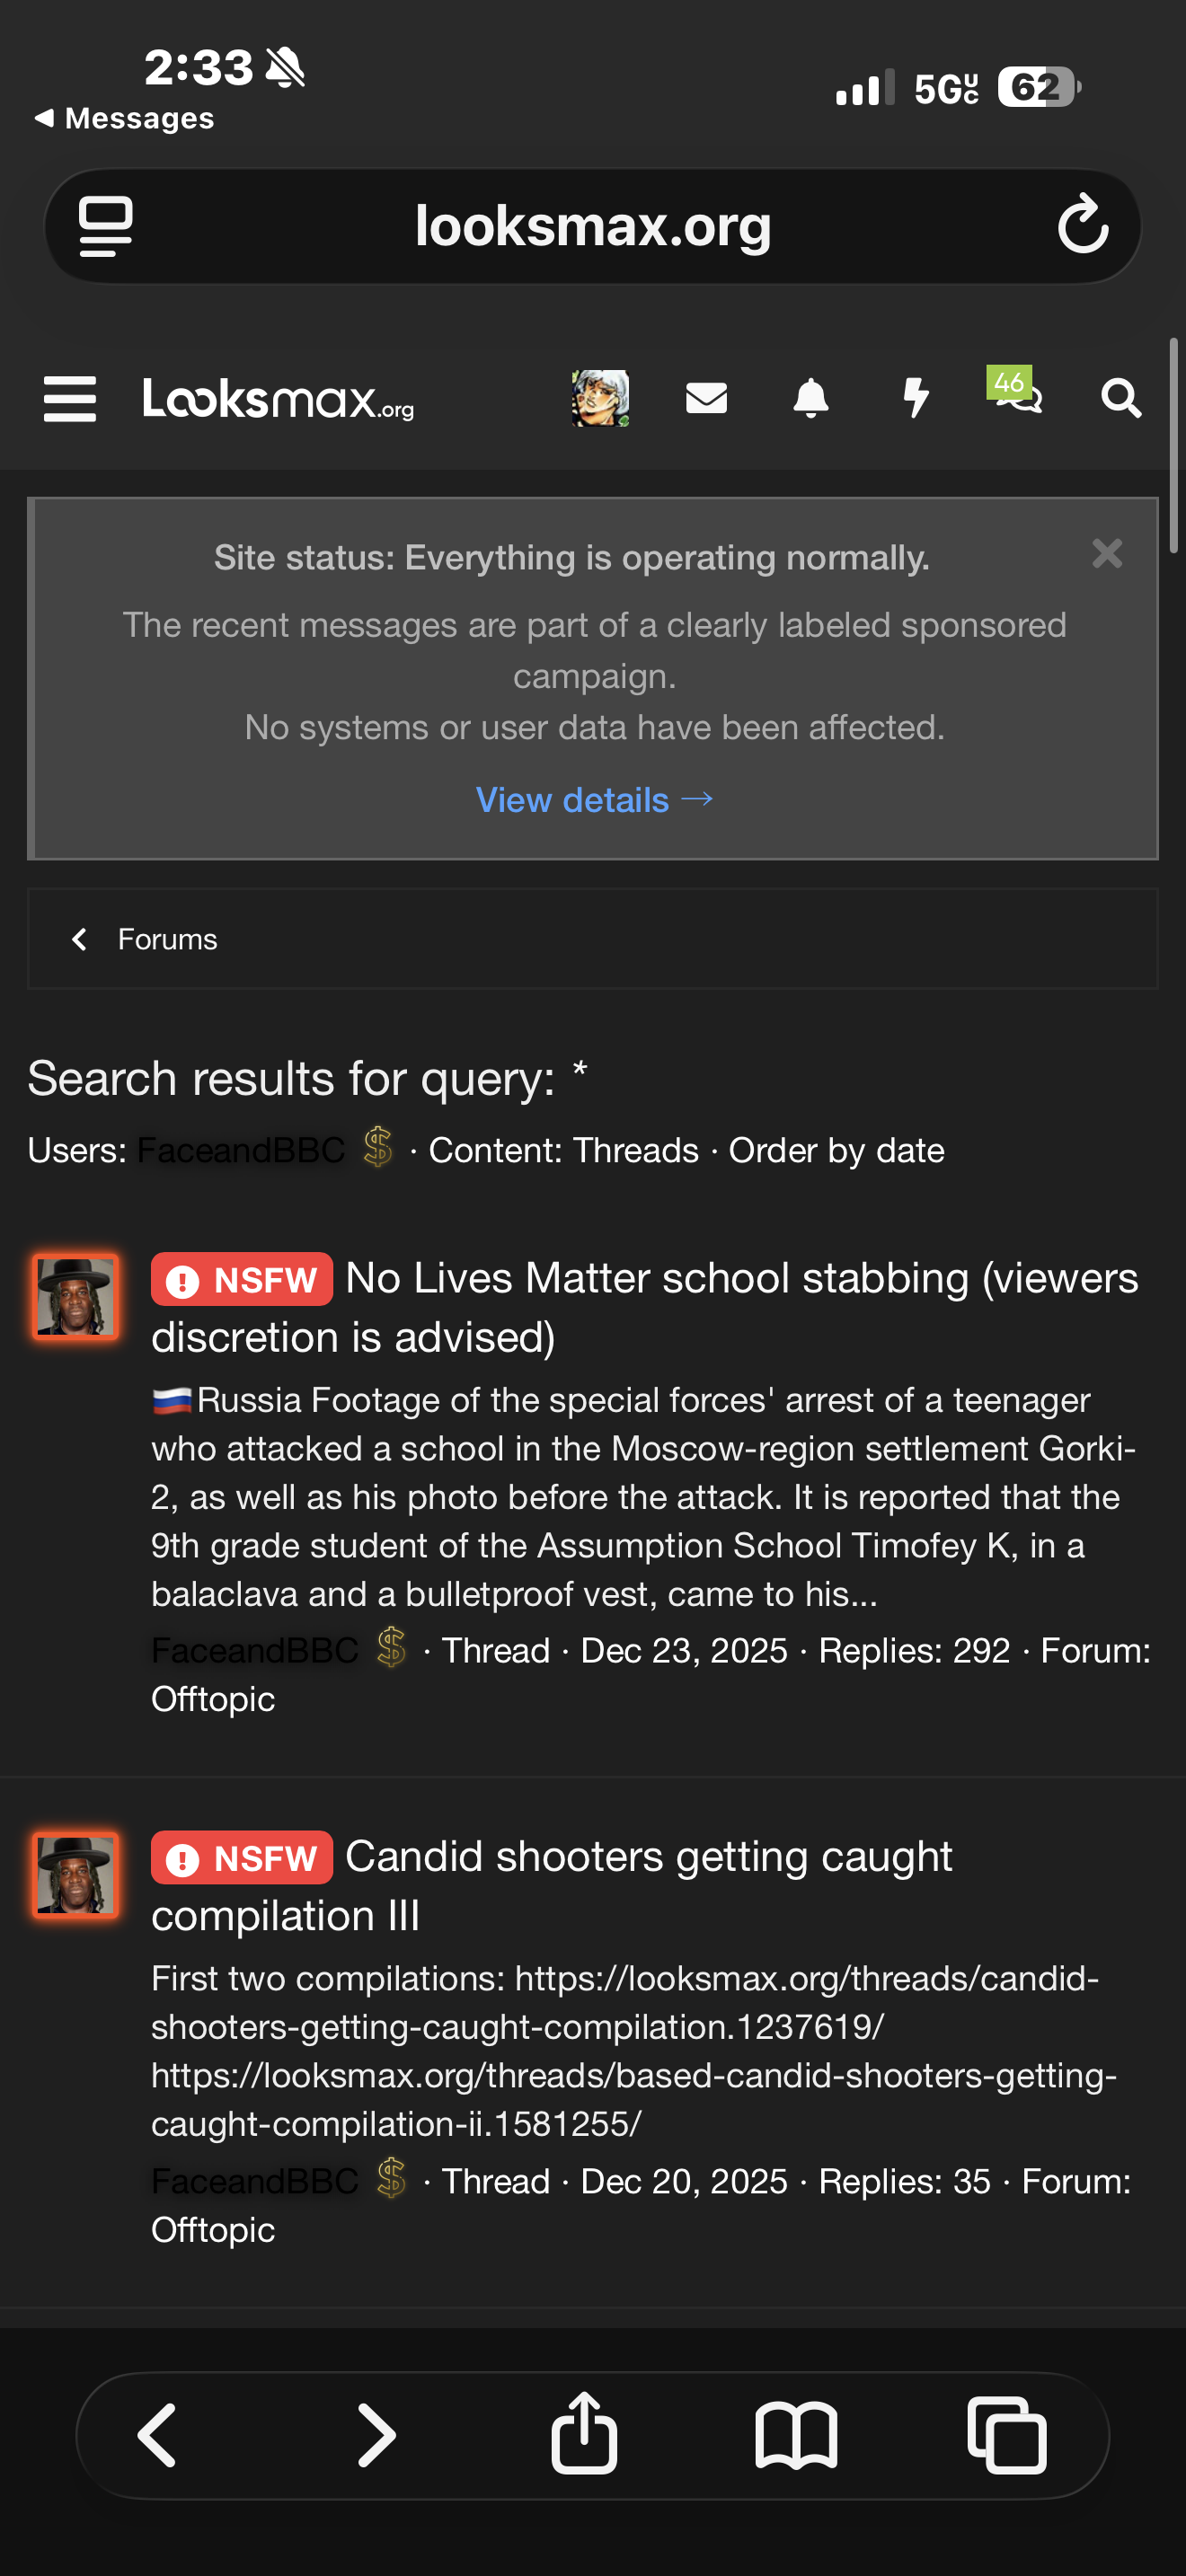Reload the page in browser
This screenshot has height=2576, width=1186.
1083,226
